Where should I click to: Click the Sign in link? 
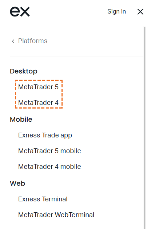[116, 11]
